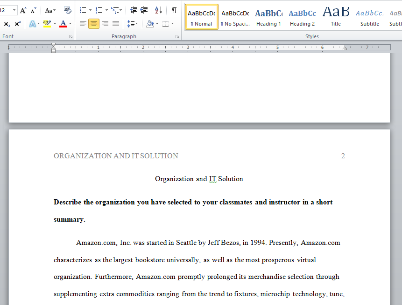402x305 pixels.
Task: Align text to the left
Action: pos(83,24)
